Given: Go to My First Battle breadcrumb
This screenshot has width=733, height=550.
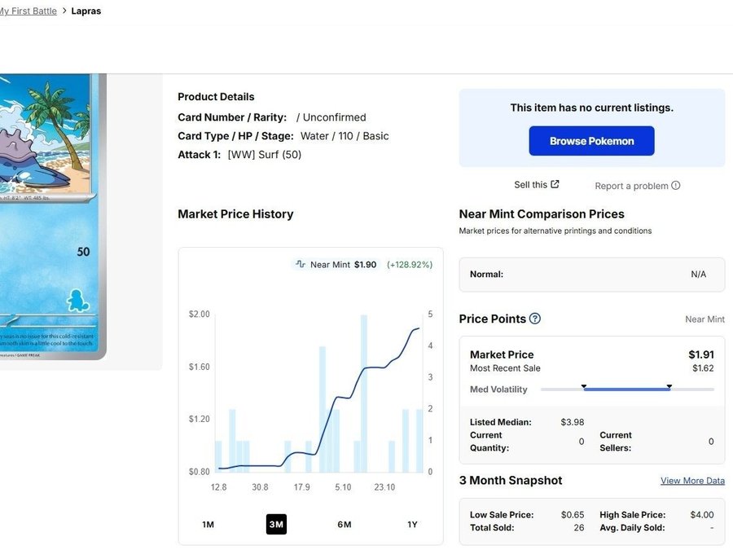Looking at the screenshot, I should (x=28, y=11).
